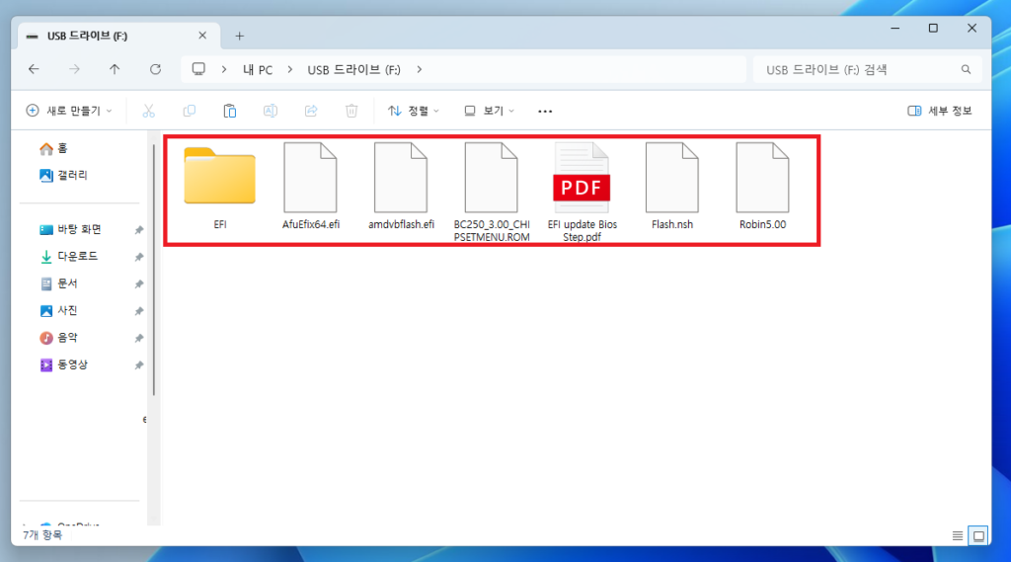Click the Share icon in toolbar
1011x562 pixels.
click(x=311, y=111)
